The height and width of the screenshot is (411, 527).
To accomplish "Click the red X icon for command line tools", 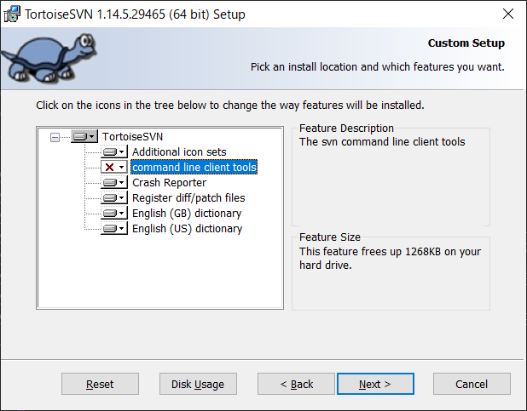I will point(109,167).
